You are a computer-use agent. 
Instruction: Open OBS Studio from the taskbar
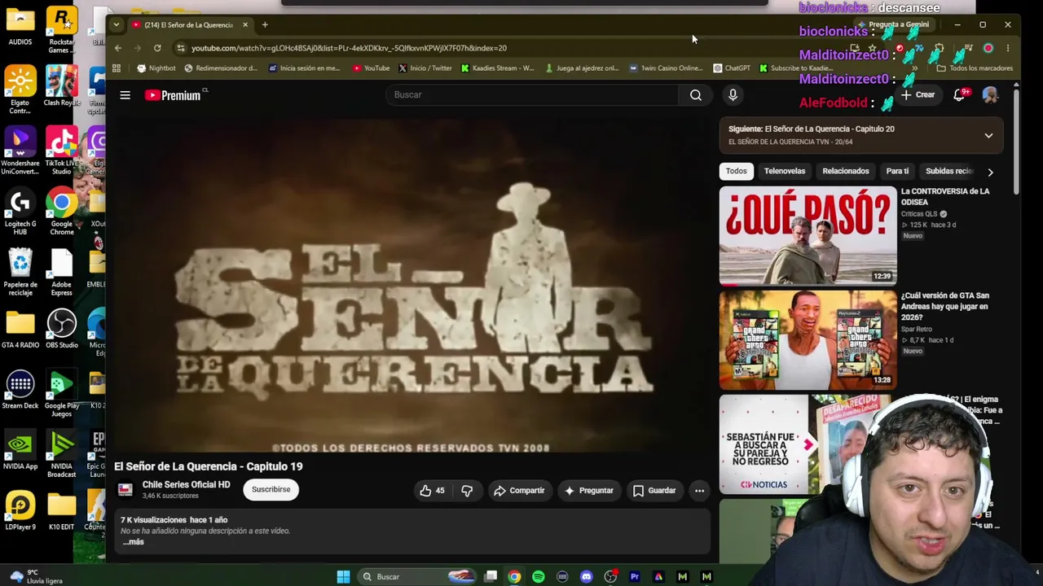[x=610, y=577]
